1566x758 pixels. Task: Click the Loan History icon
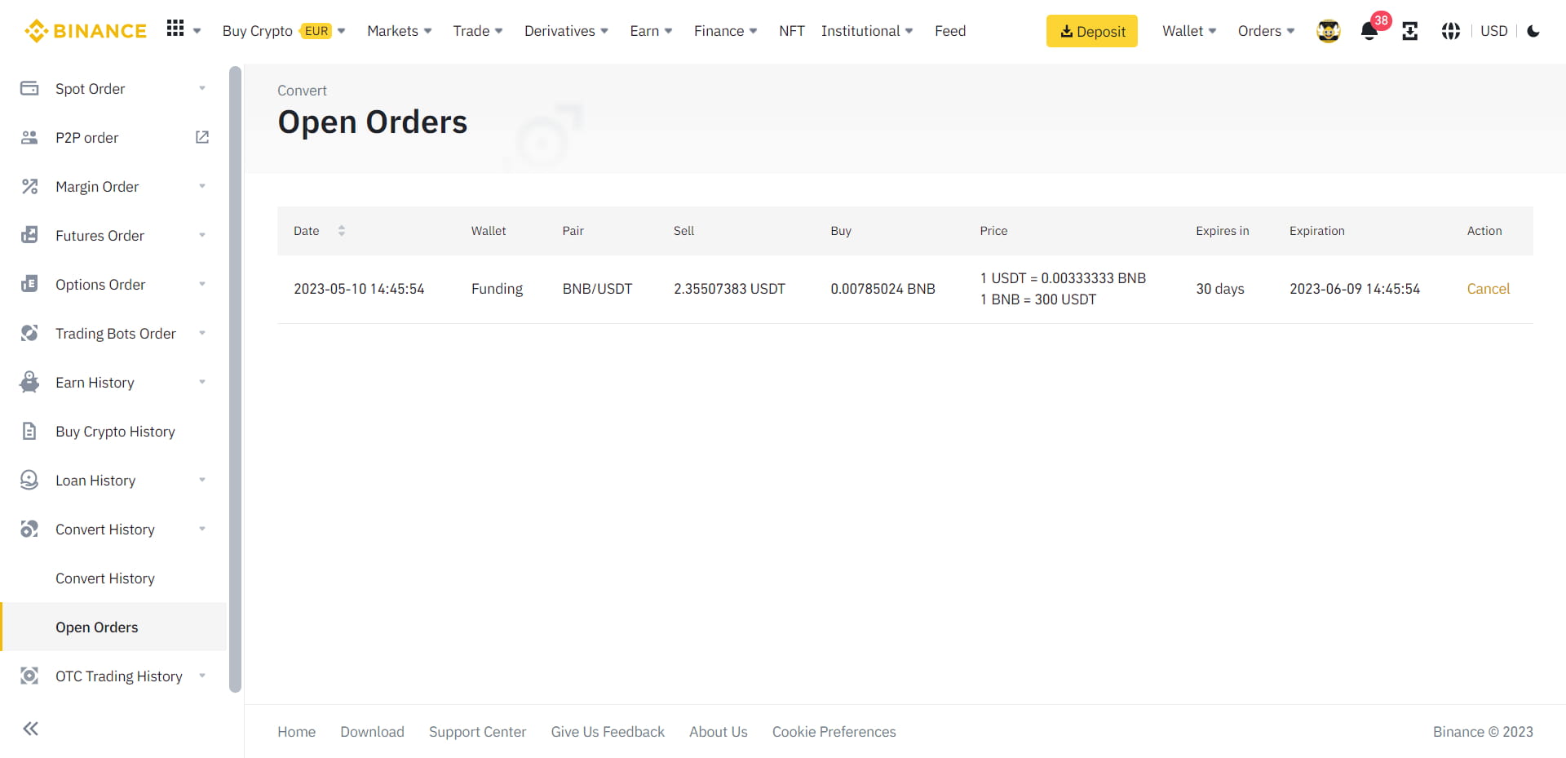click(x=29, y=480)
